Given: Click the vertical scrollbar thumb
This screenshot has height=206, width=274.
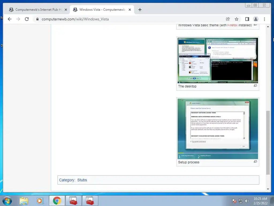Looking at the screenshot, I should 268,142.
